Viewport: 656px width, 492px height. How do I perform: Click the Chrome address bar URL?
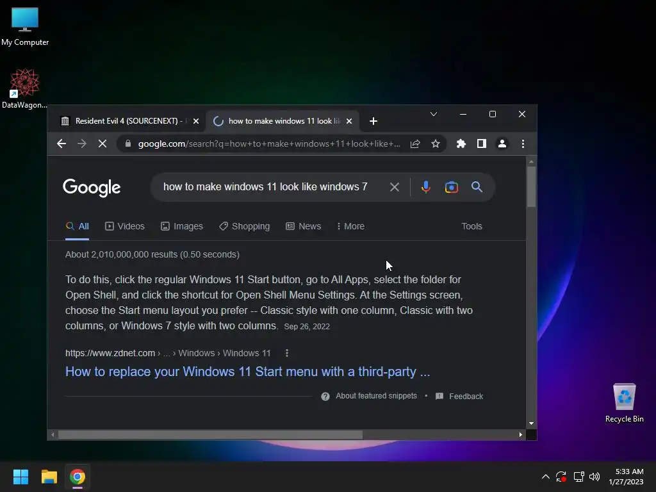(x=269, y=143)
